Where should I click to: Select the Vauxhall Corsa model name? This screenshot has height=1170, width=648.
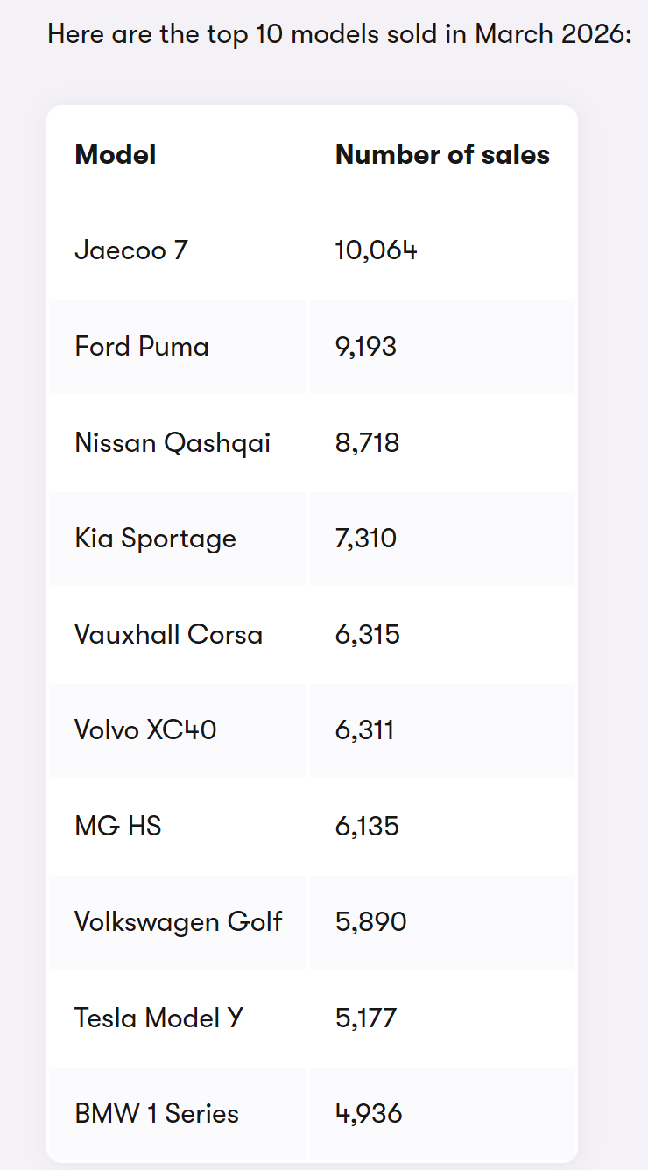point(168,634)
